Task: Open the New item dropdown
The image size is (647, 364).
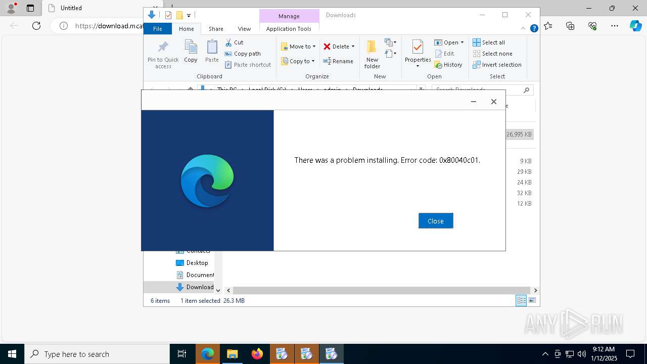Action: [390, 42]
